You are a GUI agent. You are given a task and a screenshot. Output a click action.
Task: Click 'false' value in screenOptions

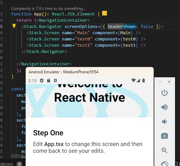pos(147,27)
